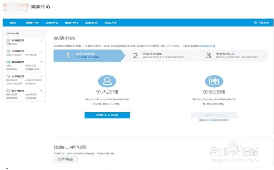Click 问题反馈 text in the nav bar

coord(263,23)
